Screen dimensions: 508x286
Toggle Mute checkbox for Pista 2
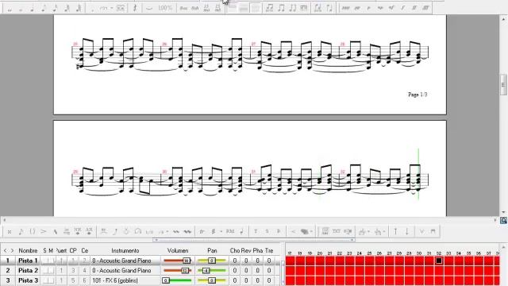(51, 270)
